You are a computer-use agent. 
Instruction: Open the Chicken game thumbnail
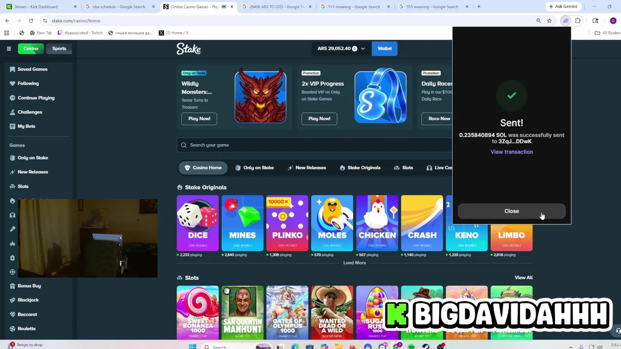click(x=377, y=223)
